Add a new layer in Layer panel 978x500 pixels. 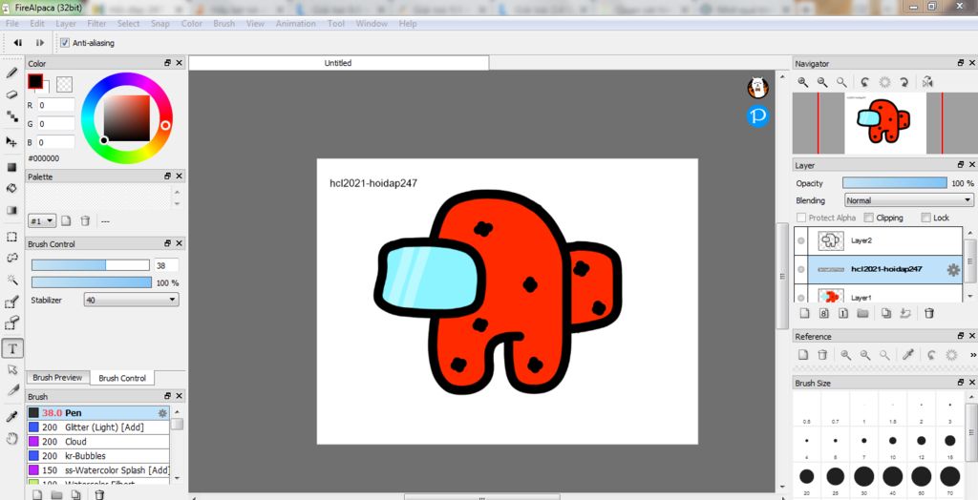(x=804, y=313)
